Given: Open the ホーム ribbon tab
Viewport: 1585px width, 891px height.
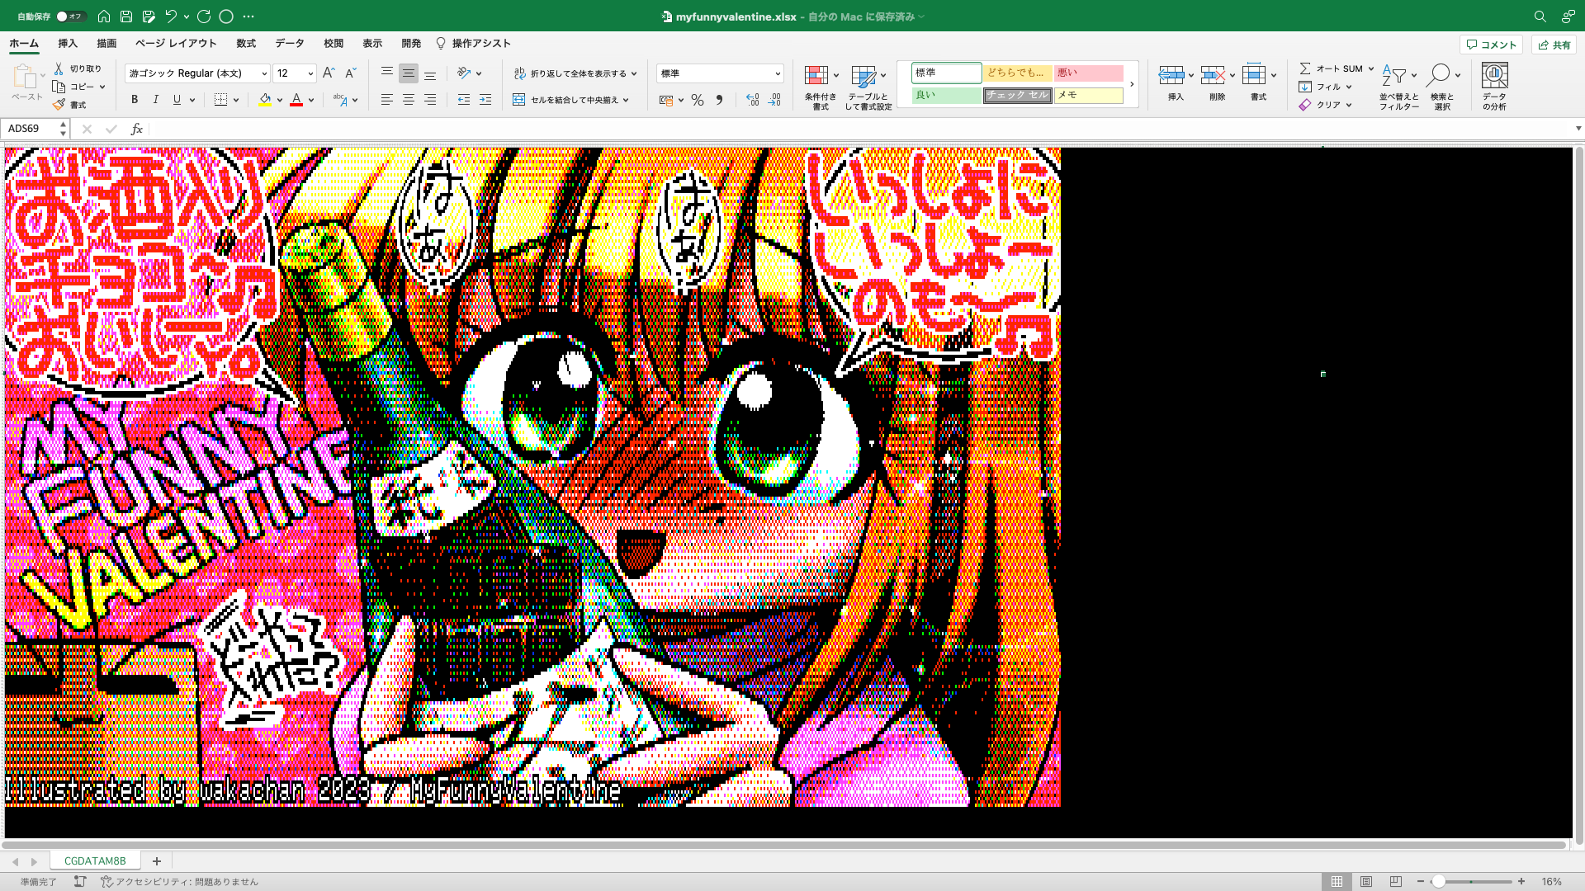Looking at the screenshot, I should pos(24,44).
